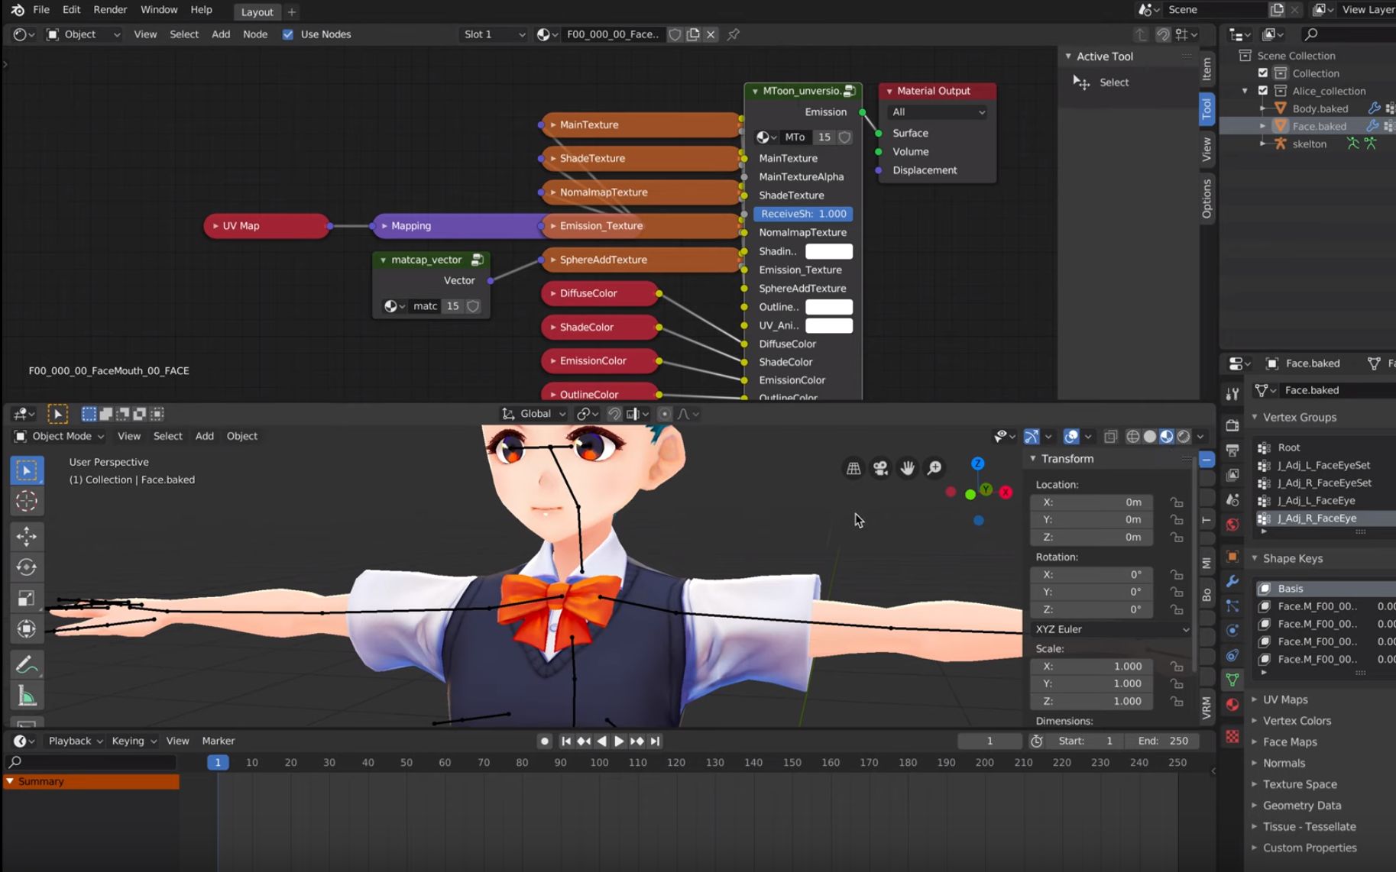Click new material copy icon
This screenshot has height=872, width=1396.
pyautogui.click(x=693, y=34)
